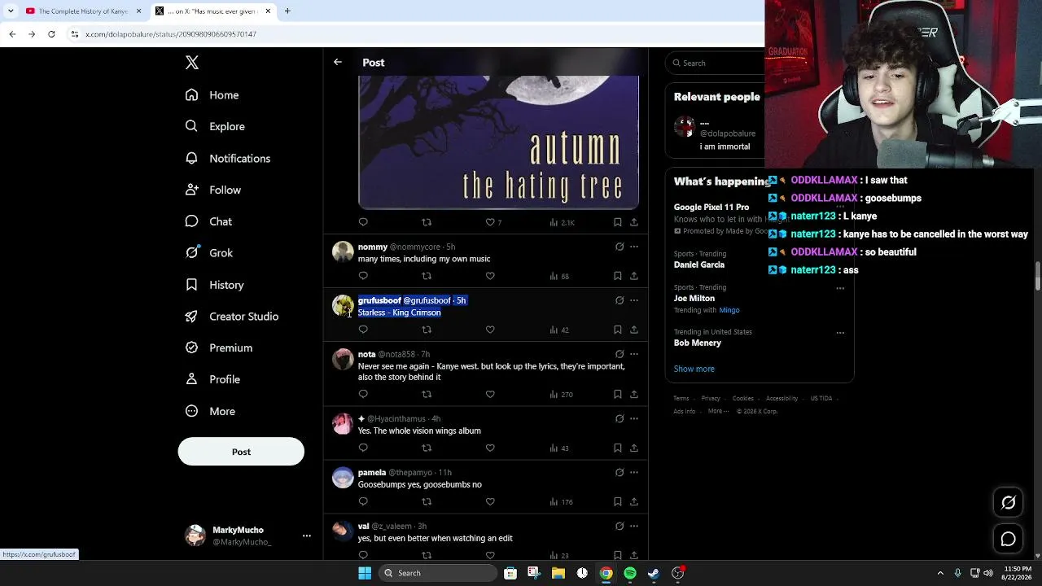Viewport: 1042px width, 586px height.
Task: Open Daniel Garcia trending topic
Action: coord(699,265)
